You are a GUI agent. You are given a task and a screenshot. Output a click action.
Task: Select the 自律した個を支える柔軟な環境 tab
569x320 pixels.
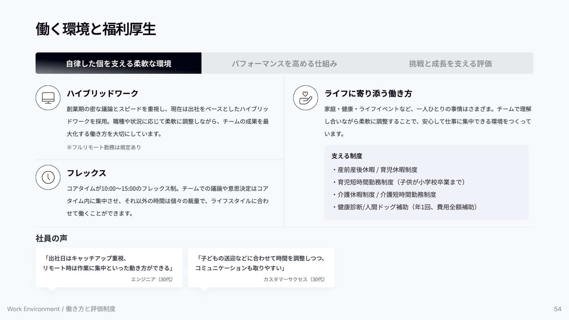pyautogui.click(x=118, y=63)
